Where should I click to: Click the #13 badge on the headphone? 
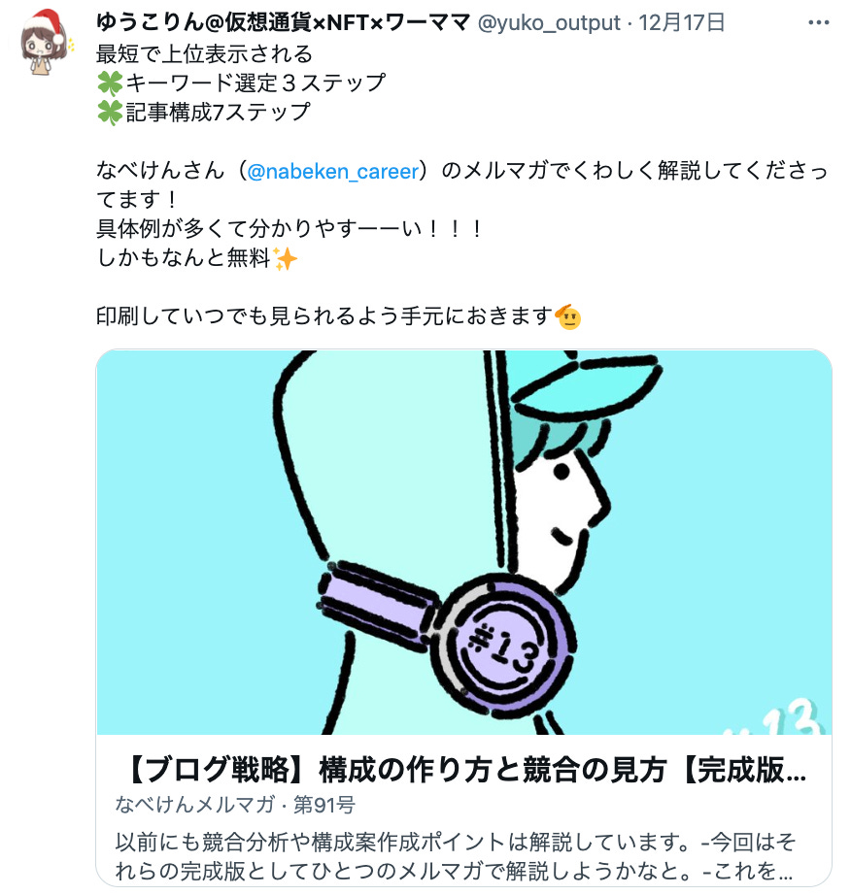click(504, 645)
